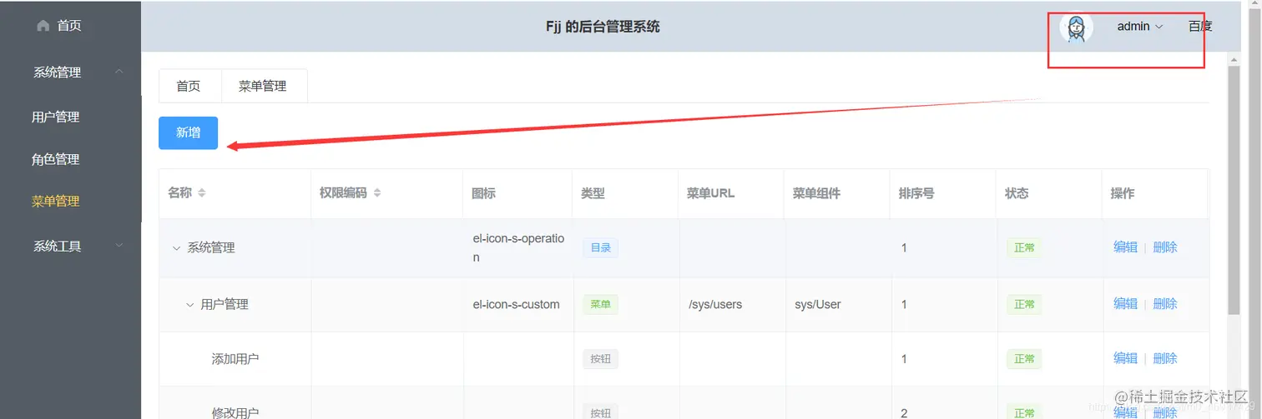The height and width of the screenshot is (419, 1262).
Task: Click the 添加用户 name cell
Action: 235,359
